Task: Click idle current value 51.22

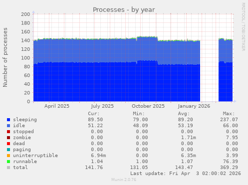Action: pyautogui.click(x=95, y=126)
